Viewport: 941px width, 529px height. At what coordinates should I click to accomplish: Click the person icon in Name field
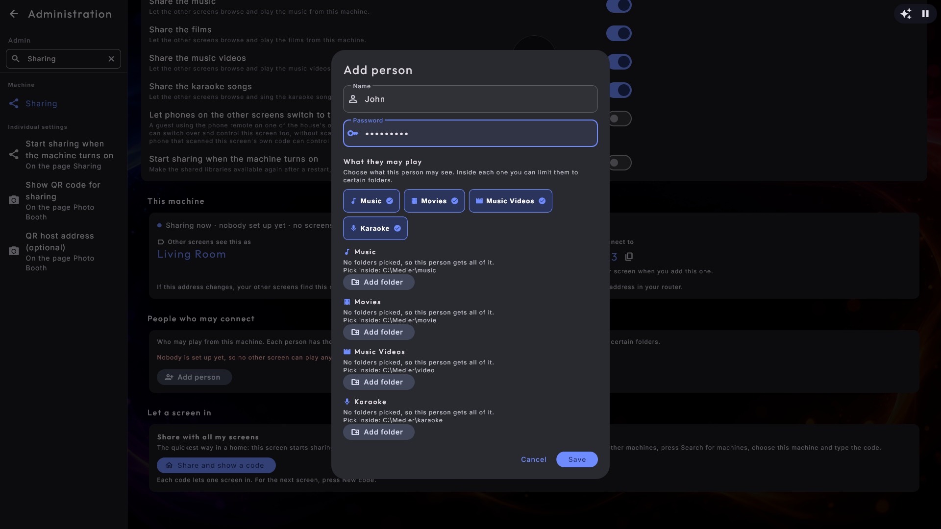[x=353, y=99]
